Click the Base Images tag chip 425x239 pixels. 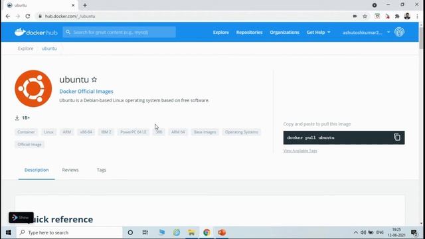tap(205, 132)
